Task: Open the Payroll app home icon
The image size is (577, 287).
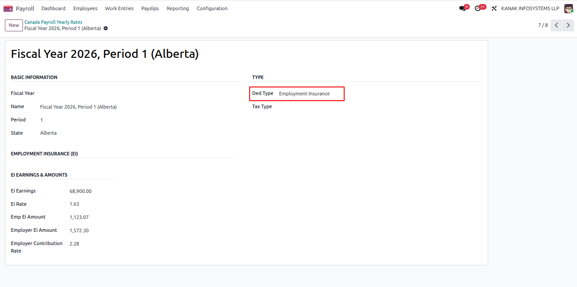Action: 8,8
